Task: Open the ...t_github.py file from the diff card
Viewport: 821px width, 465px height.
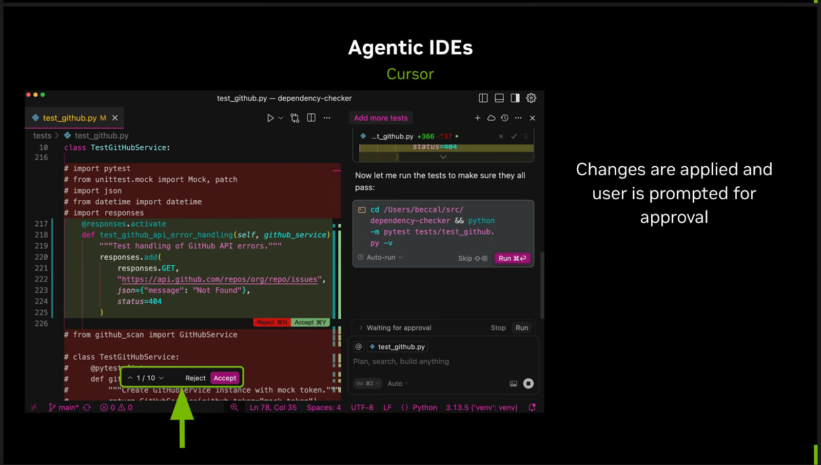Action: (392, 137)
